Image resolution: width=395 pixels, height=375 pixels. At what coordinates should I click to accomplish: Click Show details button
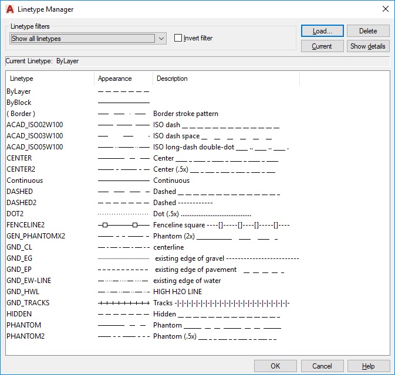[368, 46]
